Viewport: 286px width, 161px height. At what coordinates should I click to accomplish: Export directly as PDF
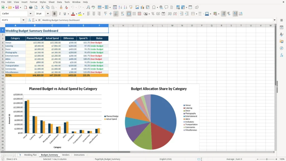pos(25,7)
